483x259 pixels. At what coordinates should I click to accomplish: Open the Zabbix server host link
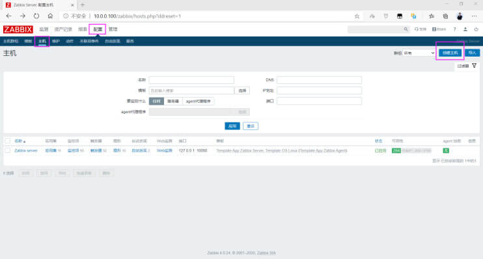(26, 150)
